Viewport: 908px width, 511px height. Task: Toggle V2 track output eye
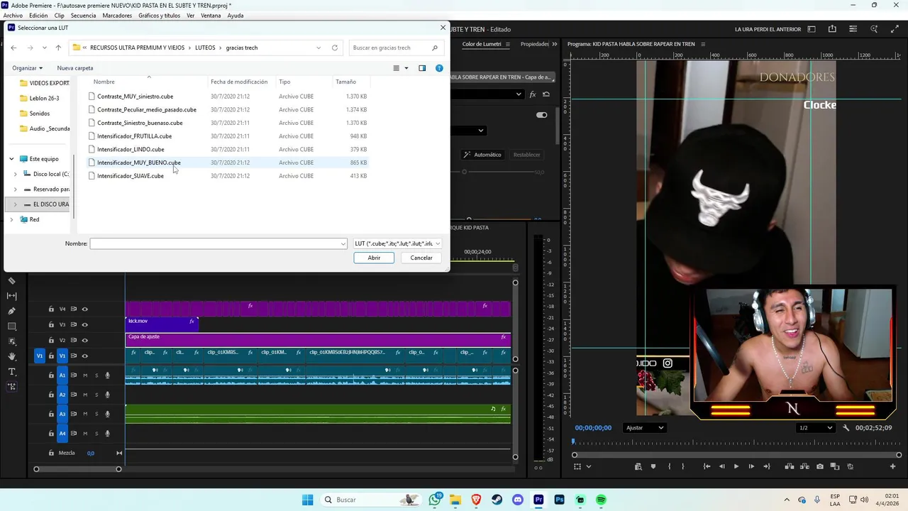[x=84, y=340]
